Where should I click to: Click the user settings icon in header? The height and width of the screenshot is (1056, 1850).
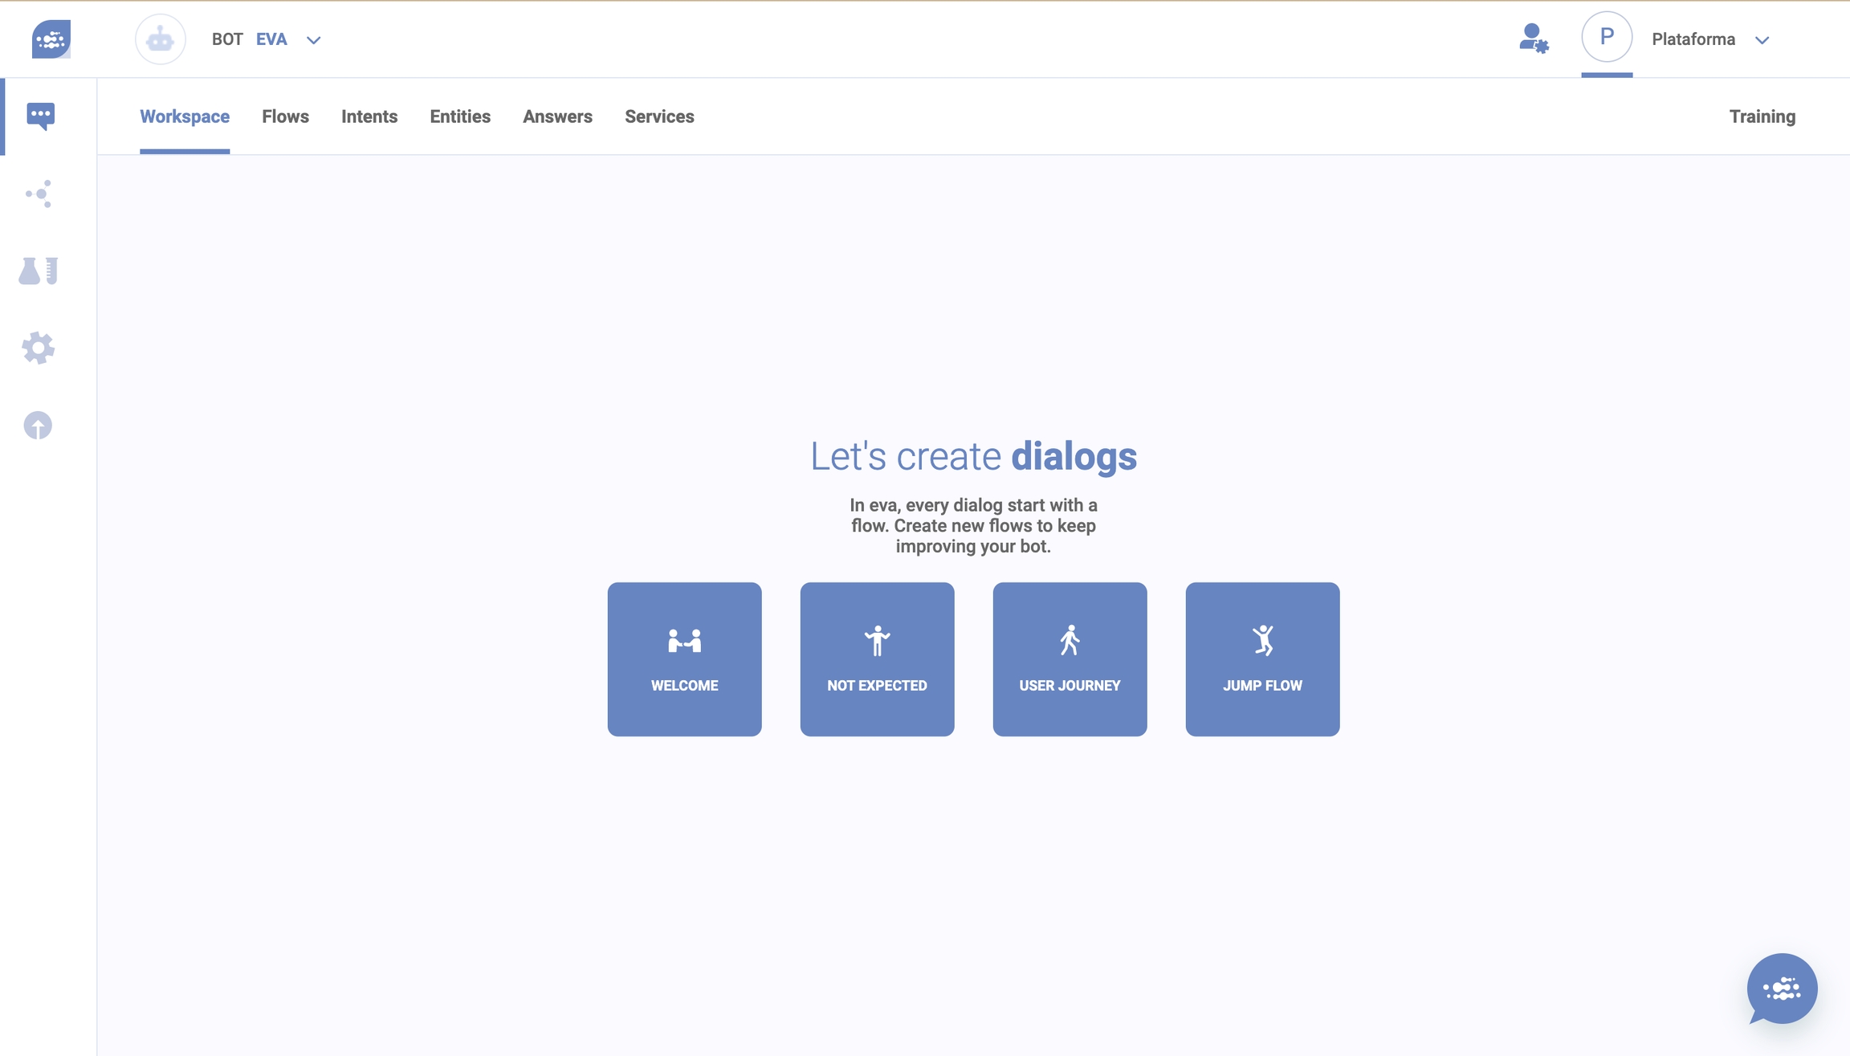(1533, 39)
